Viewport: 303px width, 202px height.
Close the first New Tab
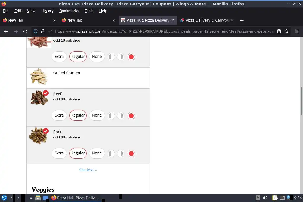click(54, 20)
